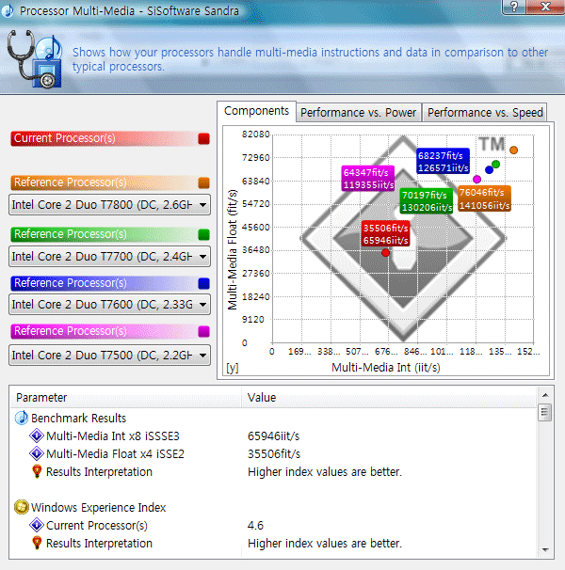Open the Intel Core 2 Duo T7500 dropdown

[109, 356]
